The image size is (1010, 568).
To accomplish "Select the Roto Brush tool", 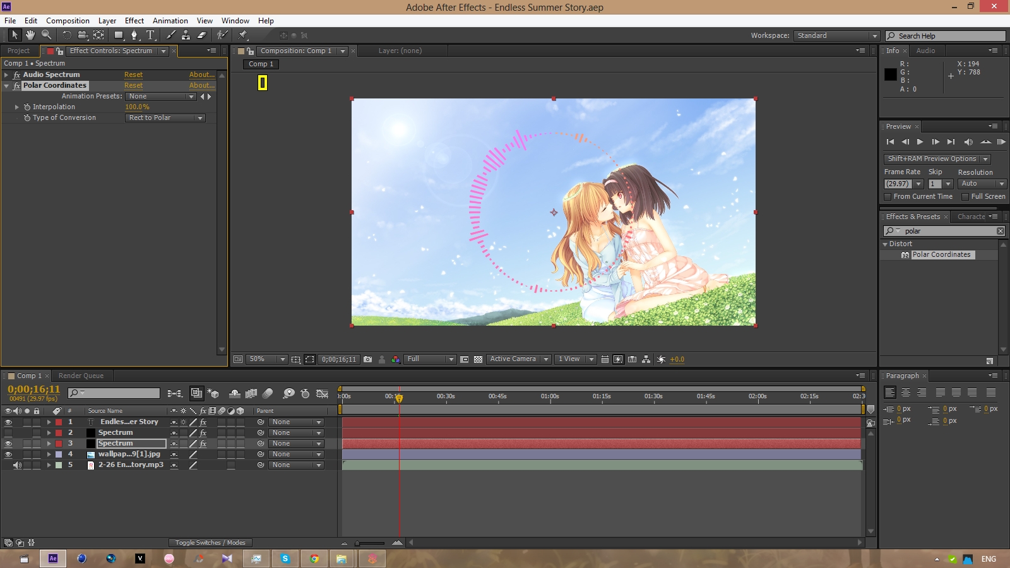I will [x=222, y=35].
